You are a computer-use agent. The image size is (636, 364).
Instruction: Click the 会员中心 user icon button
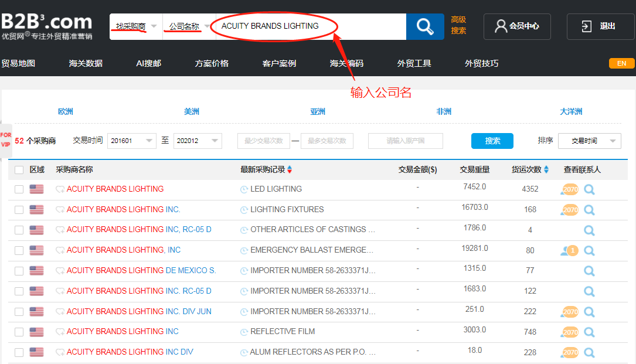tap(516, 26)
